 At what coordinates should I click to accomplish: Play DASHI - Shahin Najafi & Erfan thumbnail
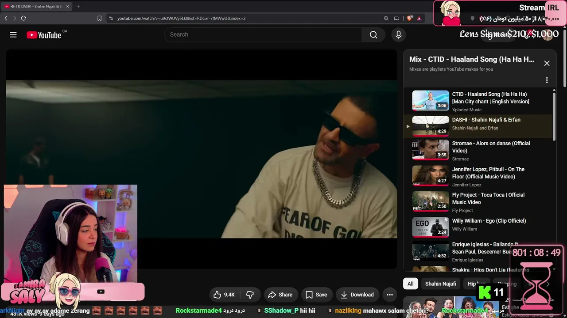coord(431,126)
